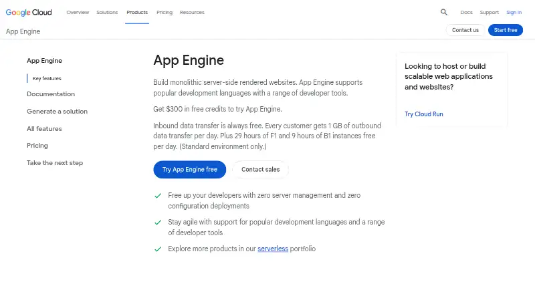Image resolution: width=535 pixels, height=294 pixels.
Task: Go to All features section
Action: point(44,128)
